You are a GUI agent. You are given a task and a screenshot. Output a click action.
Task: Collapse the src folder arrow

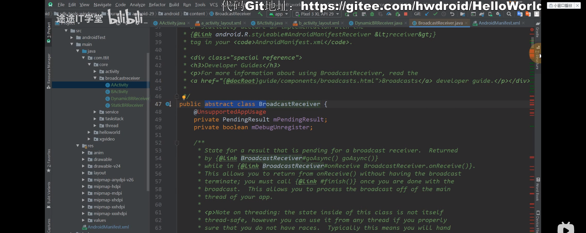coord(66,31)
